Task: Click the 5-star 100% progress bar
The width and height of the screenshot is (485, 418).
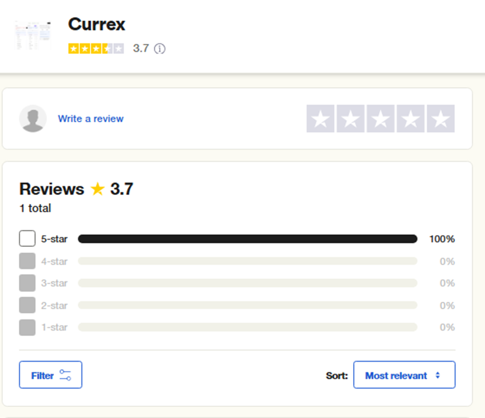Action: click(247, 239)
